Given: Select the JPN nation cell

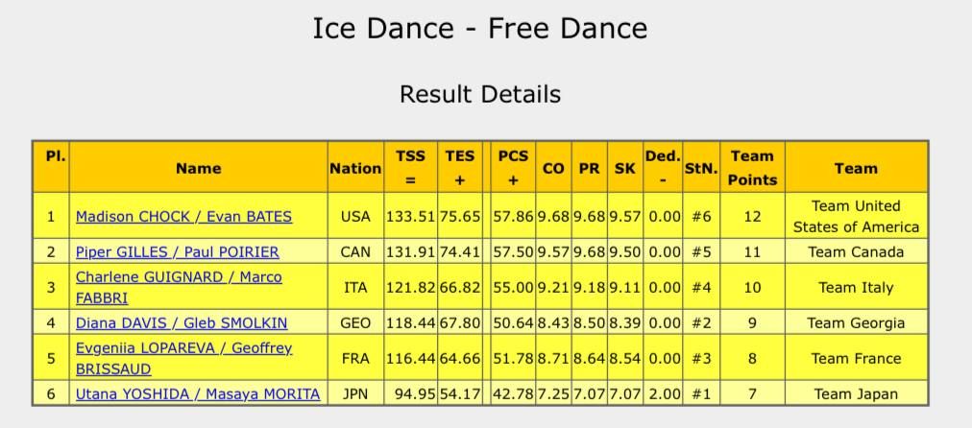Looking at the screenshot, I should tap(355, 393).
